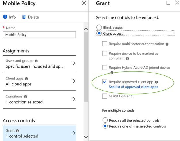Choose Require all the selected controls
Screen dimensions: 180x141
105,120
